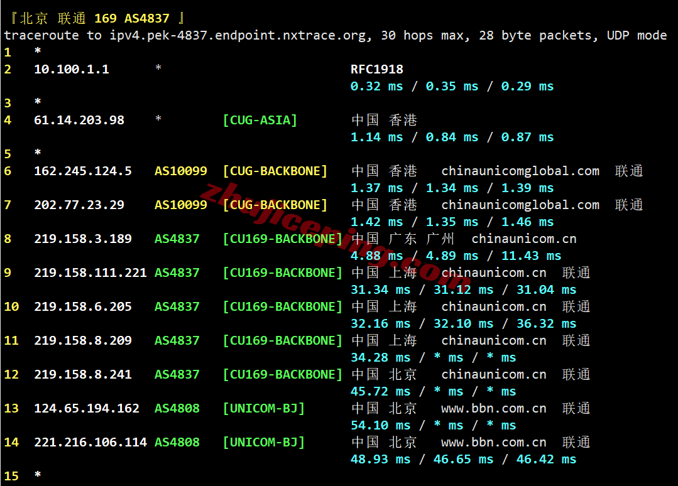The image size is (678, 486).
Task: Click IP address 219.158.6.205
Action: point(83,306)
